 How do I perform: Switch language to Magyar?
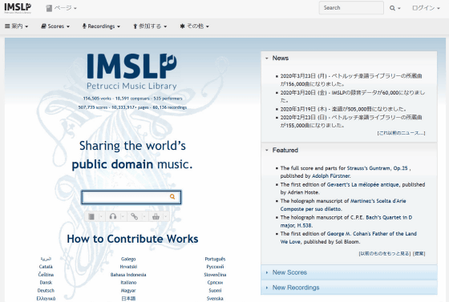(128, 291)
